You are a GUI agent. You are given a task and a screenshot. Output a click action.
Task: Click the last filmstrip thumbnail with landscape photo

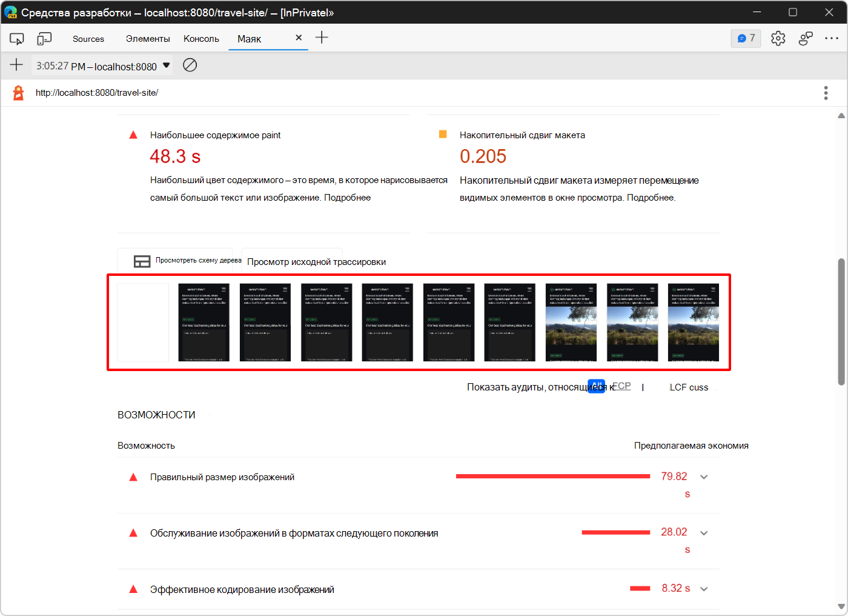pyautogui.click(x=694, y=323)
